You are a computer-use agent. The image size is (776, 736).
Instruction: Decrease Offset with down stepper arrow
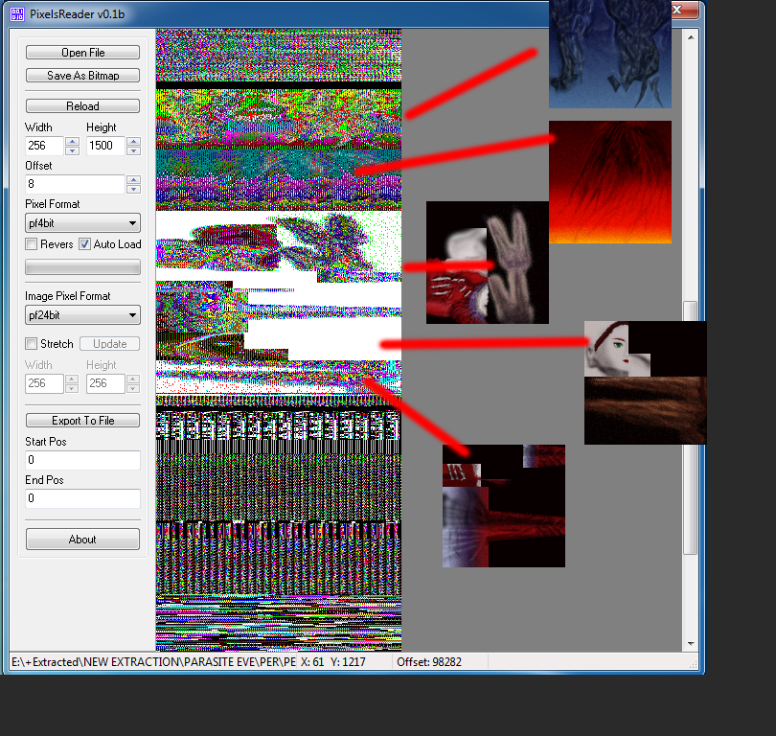pyautogui.click(x=133, y=189)
